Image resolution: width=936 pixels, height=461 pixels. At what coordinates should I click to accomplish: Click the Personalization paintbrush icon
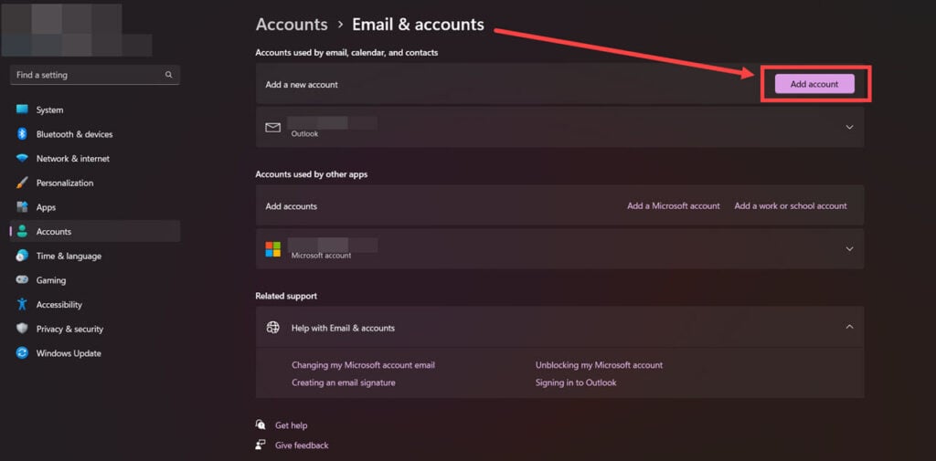click(22, 183)
